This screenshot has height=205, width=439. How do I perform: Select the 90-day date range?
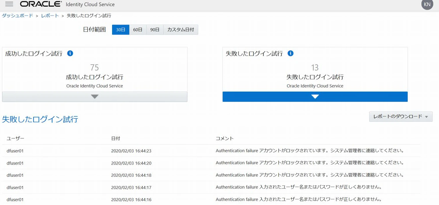pyautogui.click(x=155, y=30)
